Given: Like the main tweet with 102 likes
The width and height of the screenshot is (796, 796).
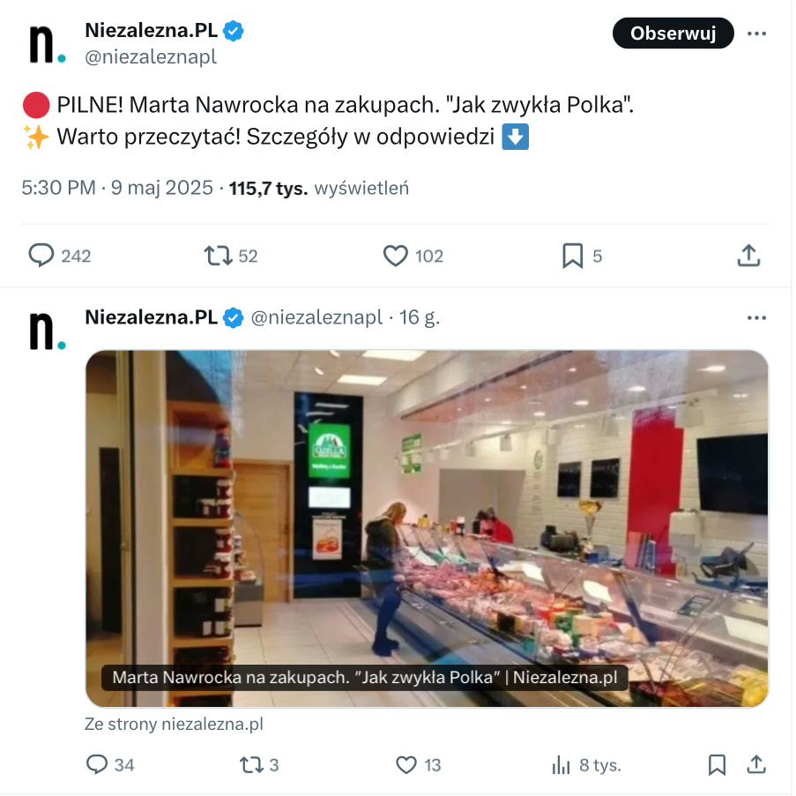Looking at the screenshot, I should tap(413, 256).
